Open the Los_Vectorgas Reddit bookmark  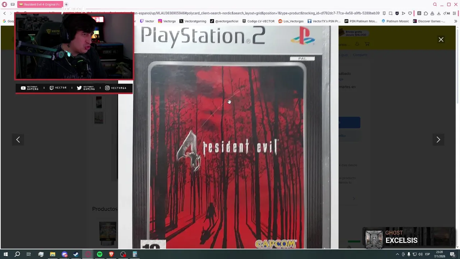[291, 21]
